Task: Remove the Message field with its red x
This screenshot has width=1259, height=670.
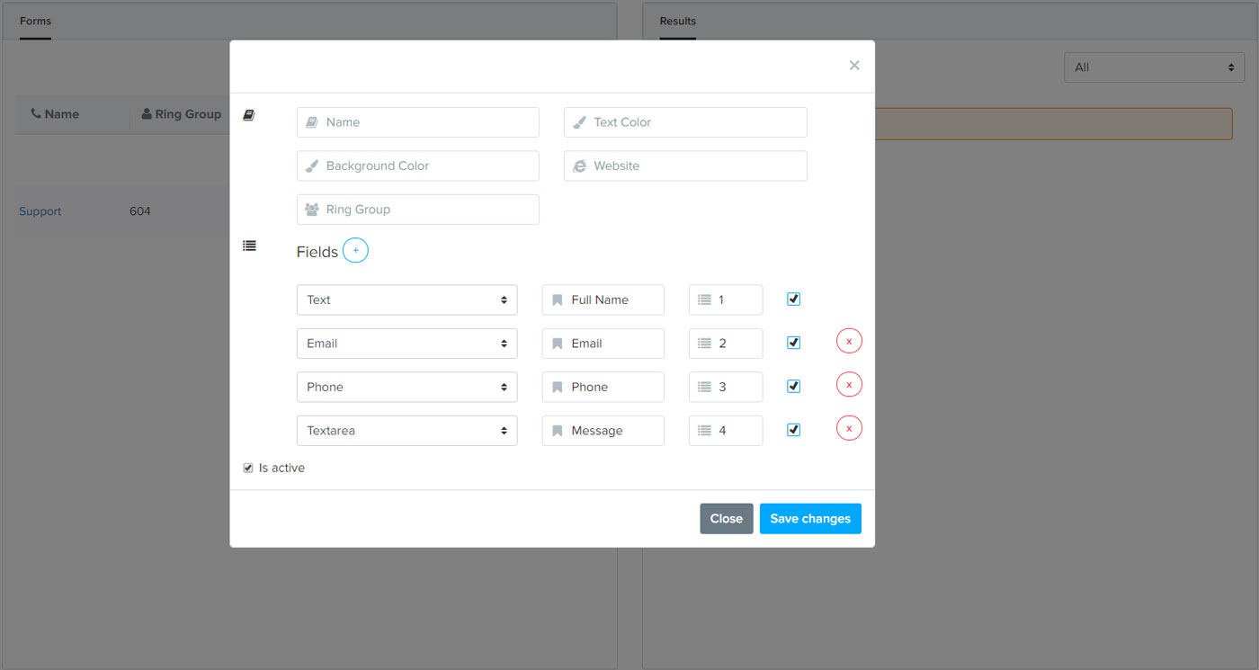Action: coord(848,427)
